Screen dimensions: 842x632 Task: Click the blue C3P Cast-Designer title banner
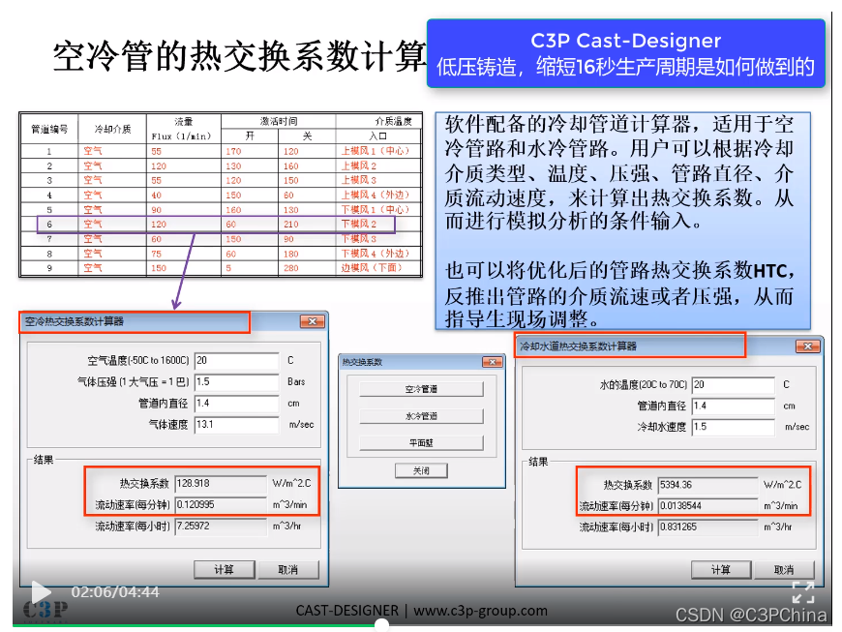click(625, 53)
